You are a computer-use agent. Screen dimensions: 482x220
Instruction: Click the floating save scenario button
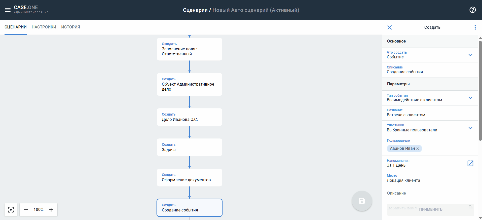[x=362, y=201]
